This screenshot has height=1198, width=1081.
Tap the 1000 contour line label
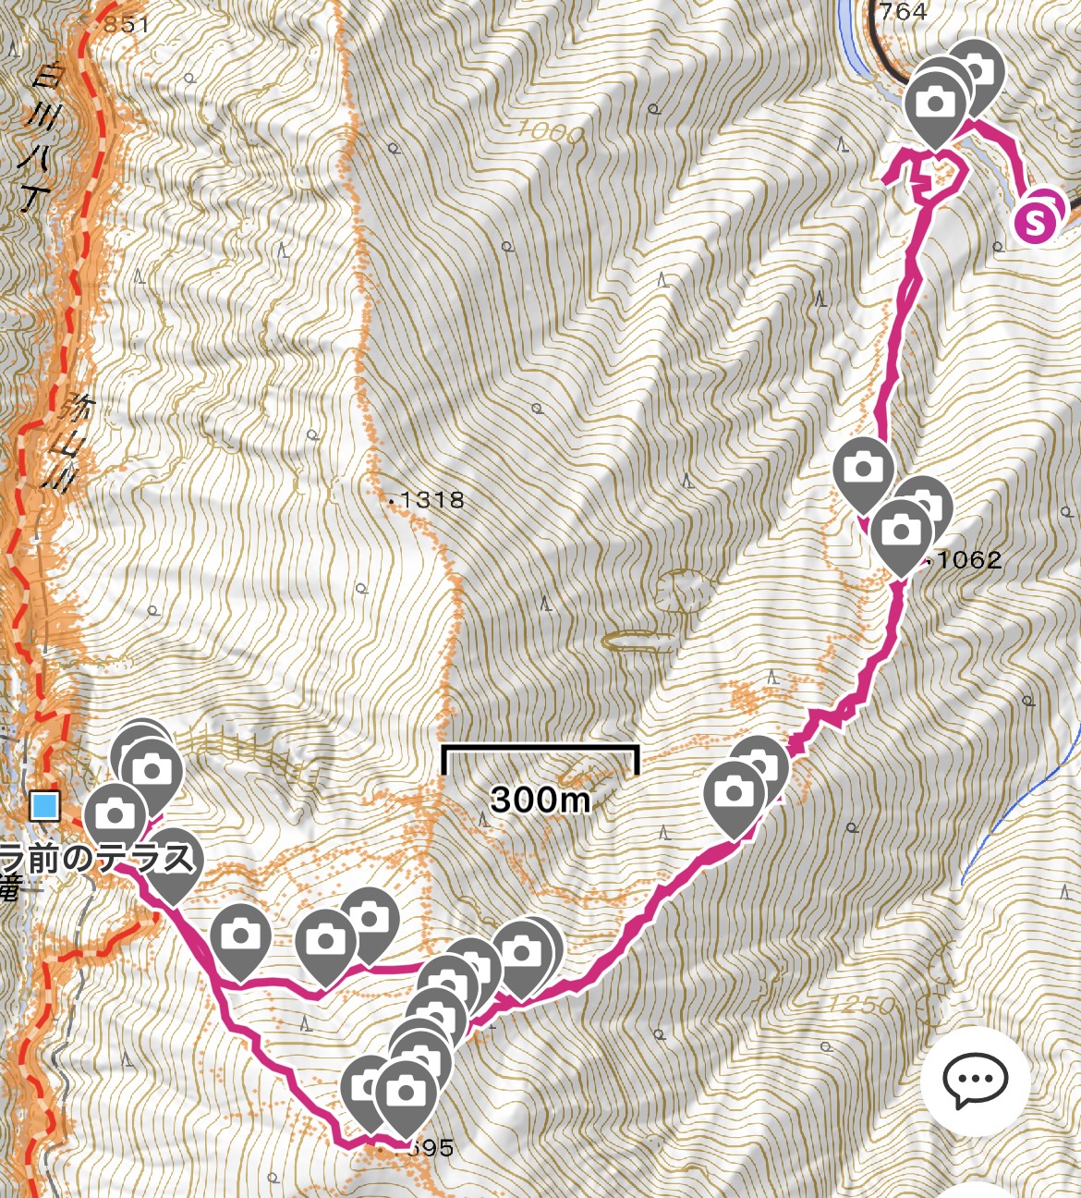[552, 132]
